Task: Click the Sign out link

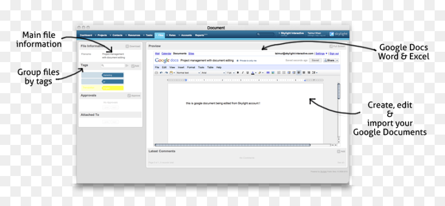Action: (x=334, y=53)
